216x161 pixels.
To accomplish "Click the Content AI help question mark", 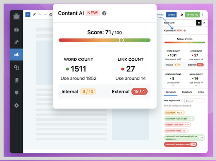I will (x=104, y=13).
